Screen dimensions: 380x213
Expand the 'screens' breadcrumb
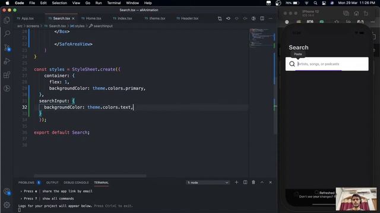33,26
